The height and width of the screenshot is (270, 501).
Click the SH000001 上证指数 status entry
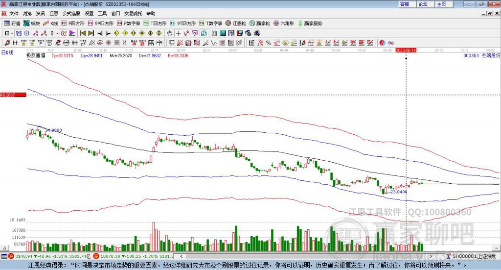(x=474, y=256)
